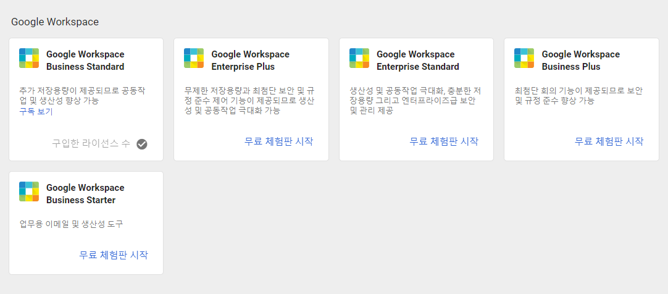Click the Enterprise Plus card's Workspace logo icon
This screenshot has height=294, width=668.
click(194, 58)
